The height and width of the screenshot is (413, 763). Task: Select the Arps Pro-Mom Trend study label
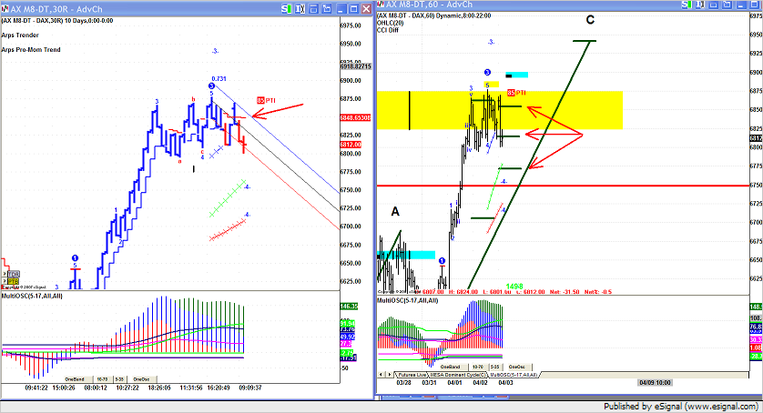[x=31, y=49]
